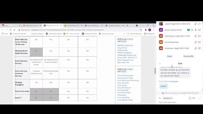This screenshot has width=203, height=114.
Task: Close the Launch Meeting tab
Action: click(102, 26)
